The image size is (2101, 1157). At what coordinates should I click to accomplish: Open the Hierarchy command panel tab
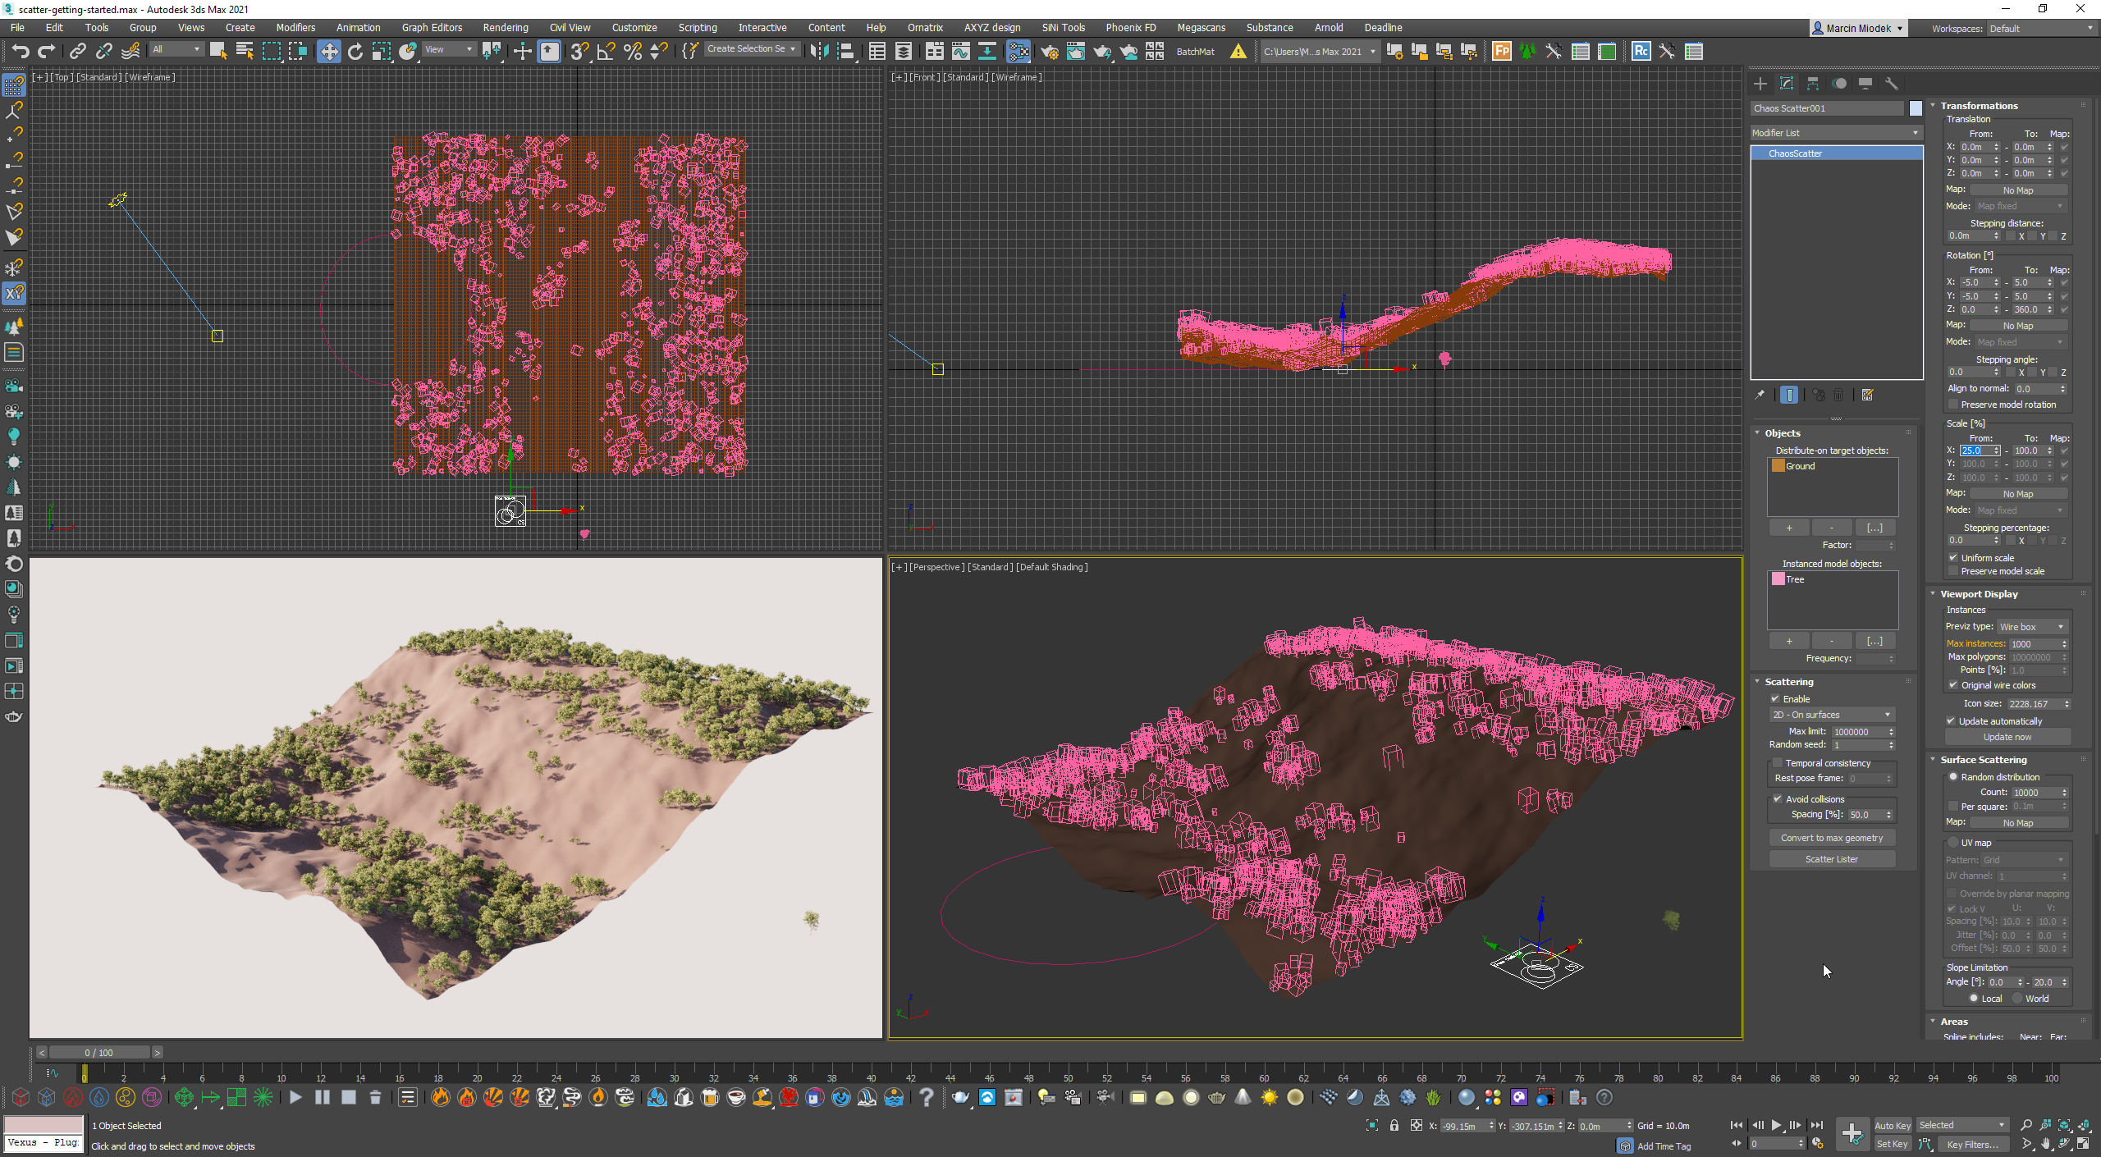tap(1813, 84)
